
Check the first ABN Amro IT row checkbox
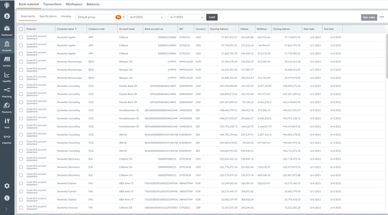click(21, 183)
